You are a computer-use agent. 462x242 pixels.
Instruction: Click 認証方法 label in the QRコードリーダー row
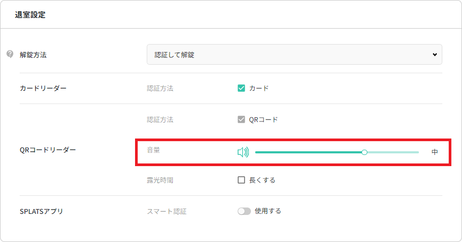[x=160, y=119]
